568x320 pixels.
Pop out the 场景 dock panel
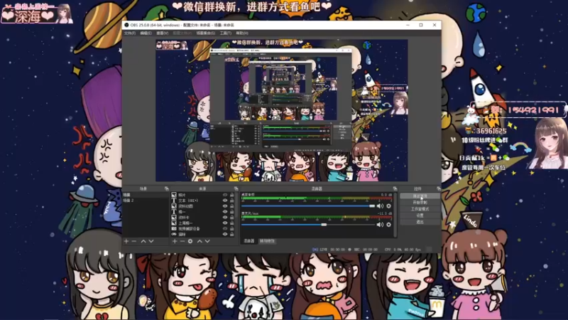pos(167,188)
